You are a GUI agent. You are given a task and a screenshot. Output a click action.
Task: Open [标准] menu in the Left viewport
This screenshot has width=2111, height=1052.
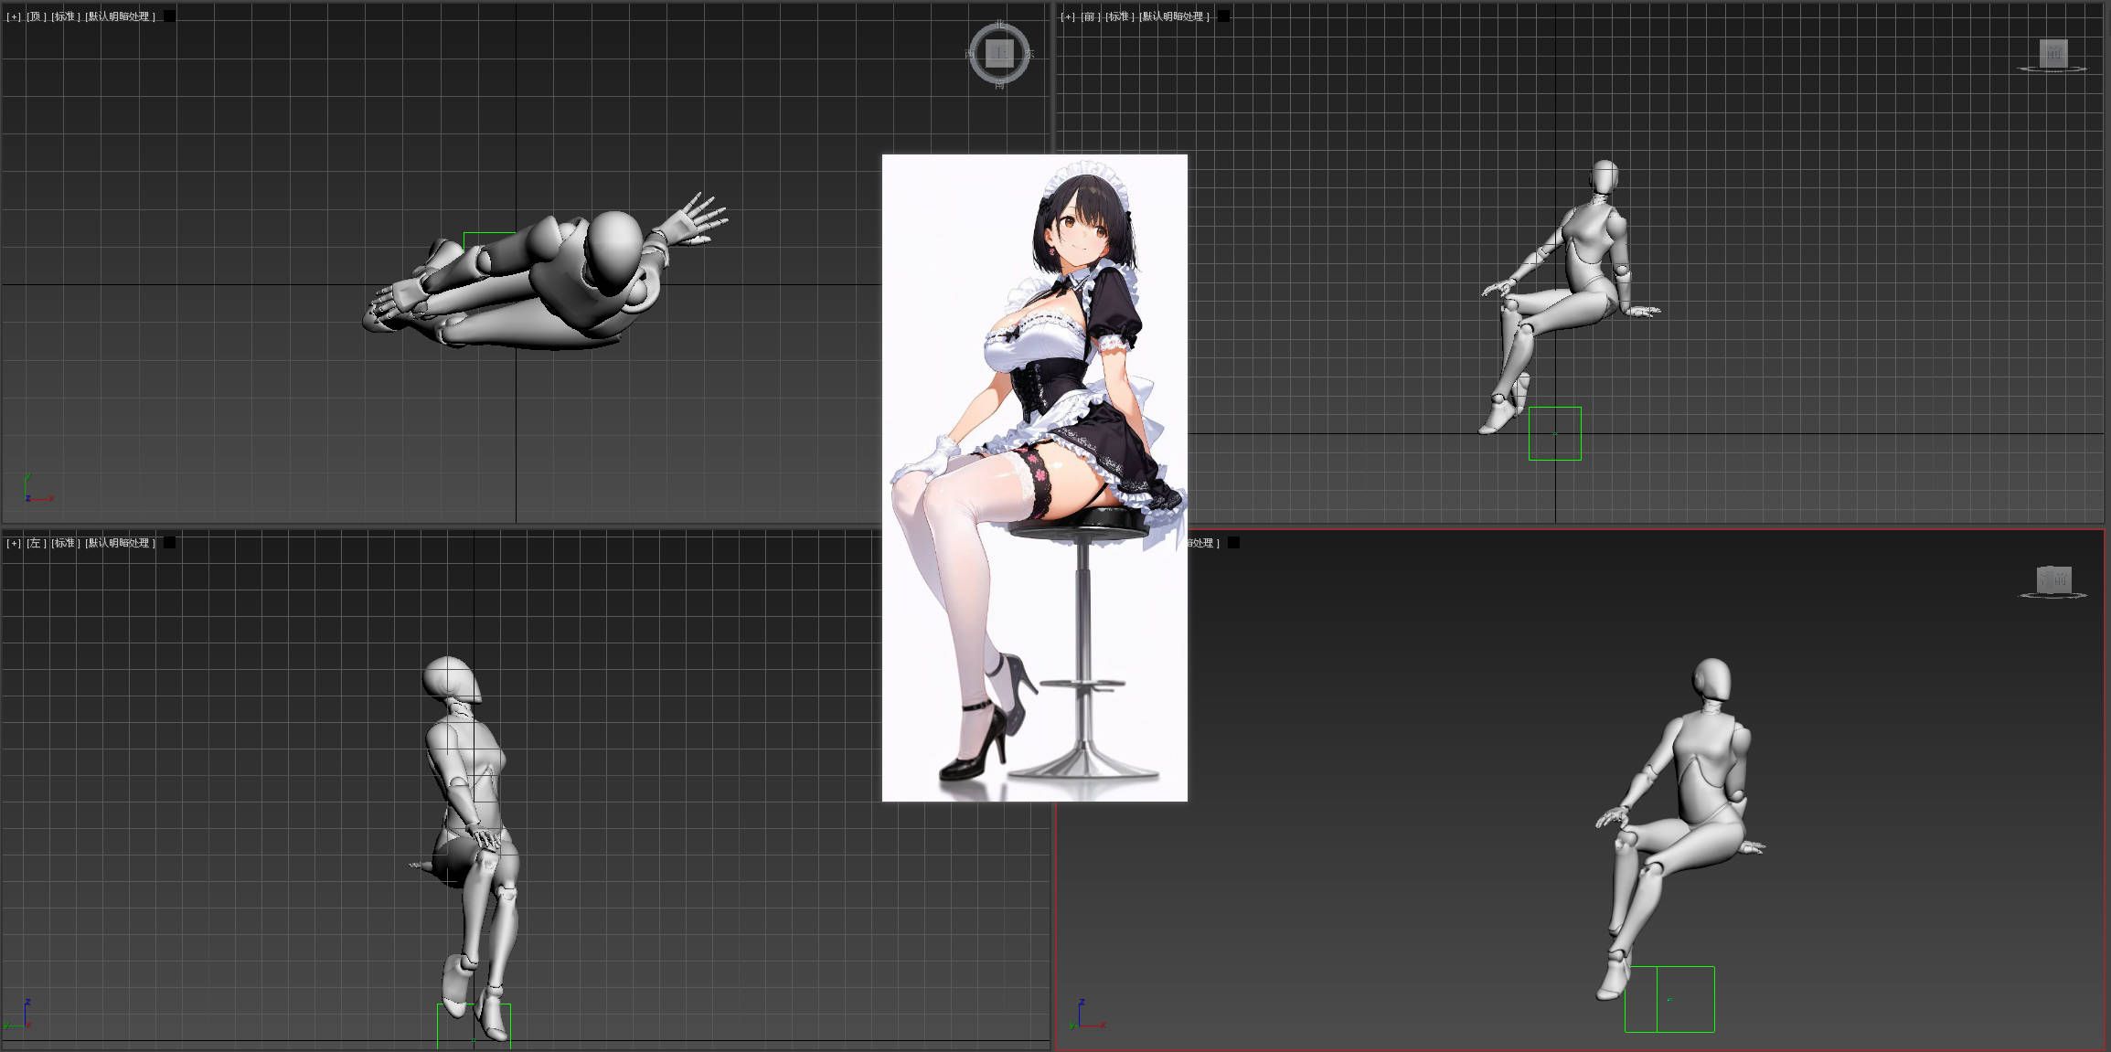point(66,543)
